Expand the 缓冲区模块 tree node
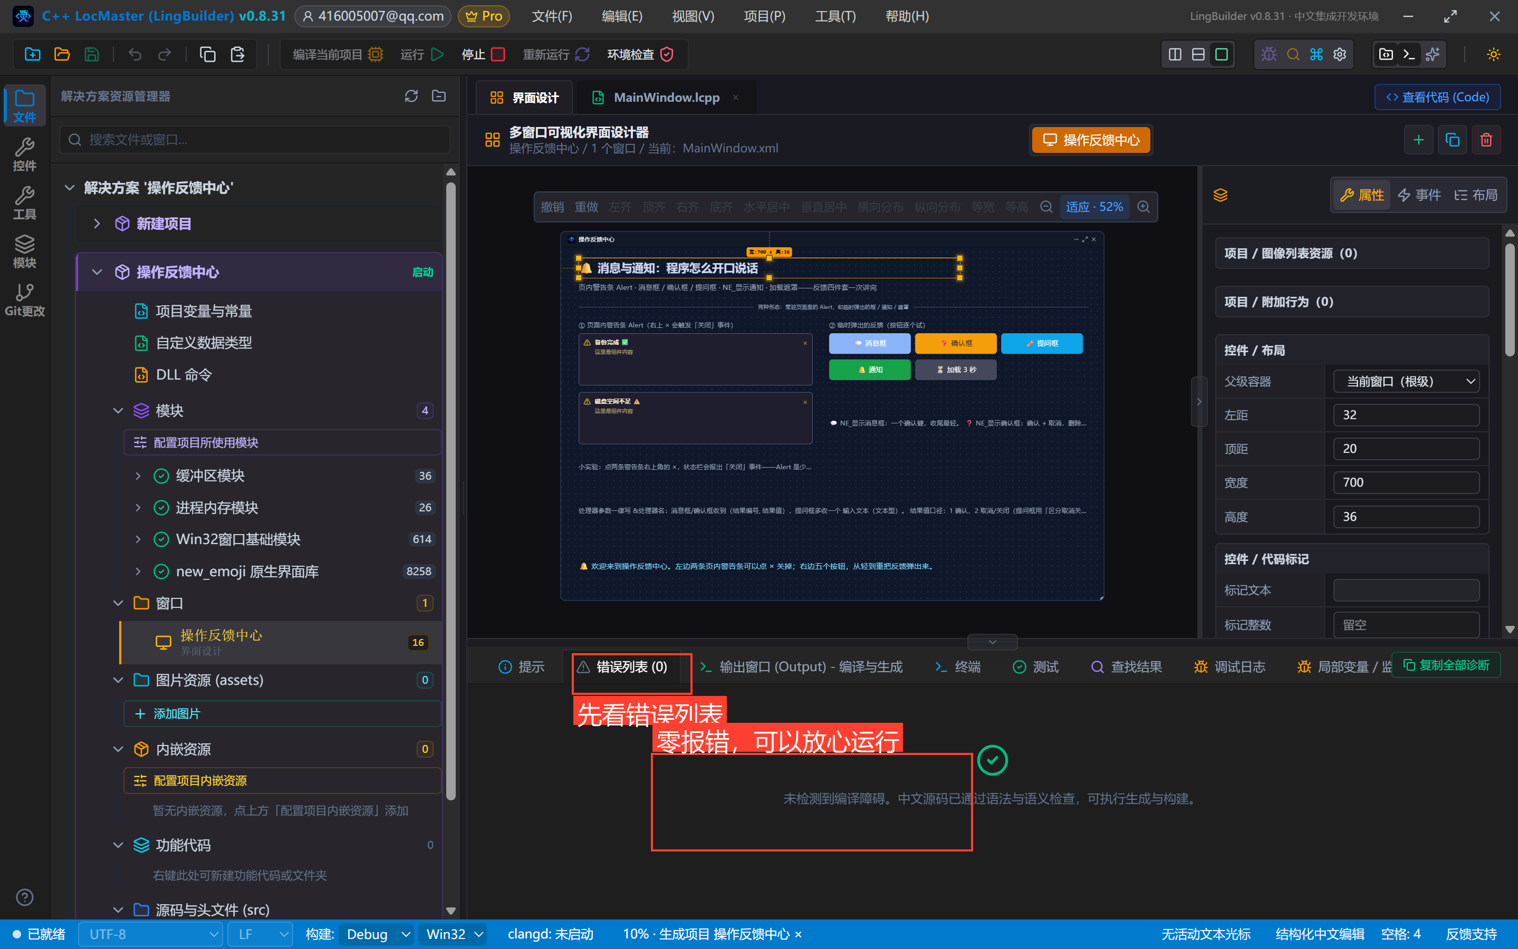This screenshot has width=1518, height=949. pos(138,476)
